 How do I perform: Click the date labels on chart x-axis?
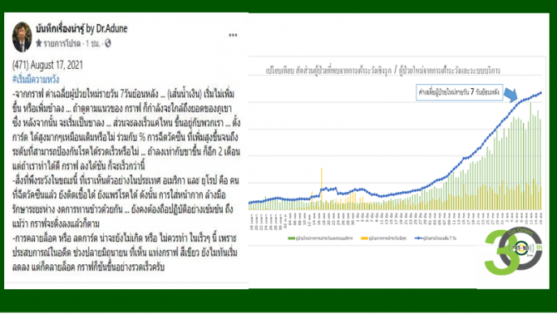[396, 221]
